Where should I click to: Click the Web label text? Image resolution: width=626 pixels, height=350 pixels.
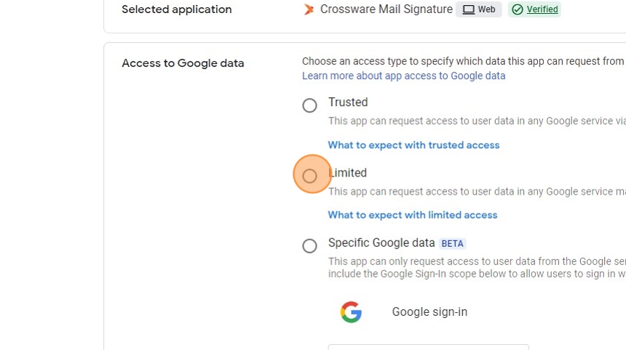click(x=486, y=9)
